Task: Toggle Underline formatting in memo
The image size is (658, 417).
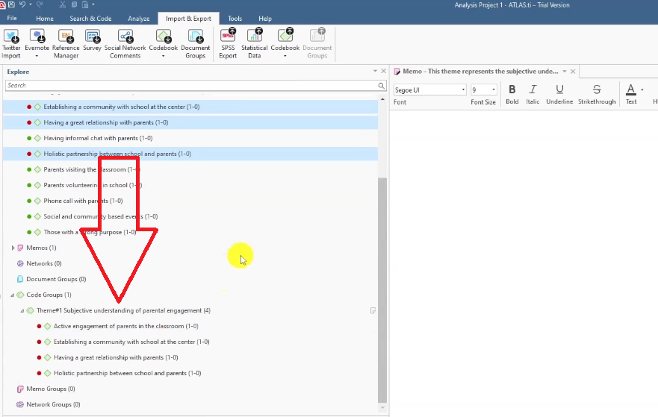Action: click(x=559, y=90)
